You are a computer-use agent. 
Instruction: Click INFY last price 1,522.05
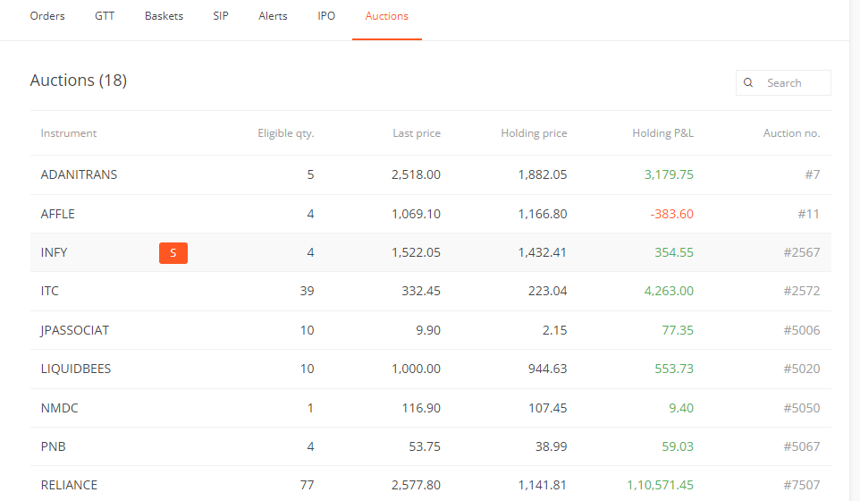tap(416, 252)
